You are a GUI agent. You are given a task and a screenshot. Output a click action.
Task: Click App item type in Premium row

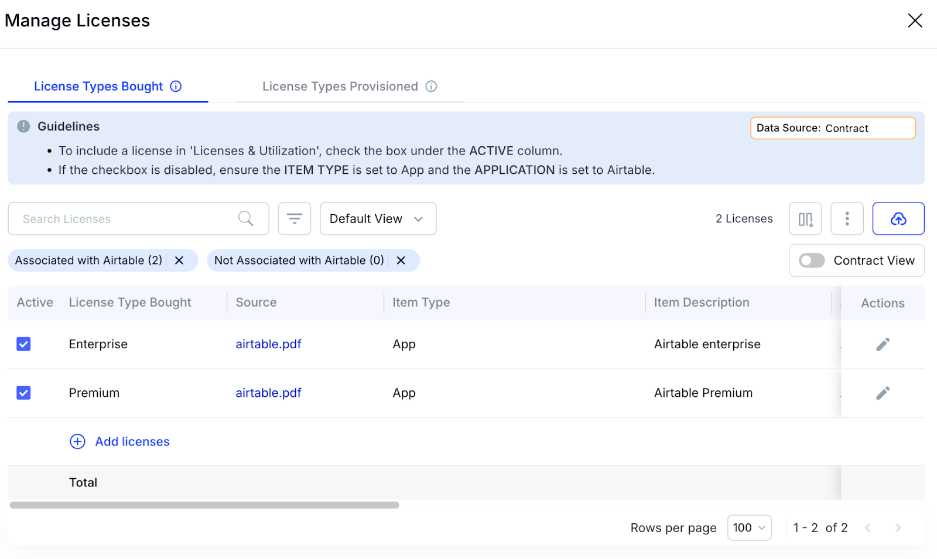[404, 393]
